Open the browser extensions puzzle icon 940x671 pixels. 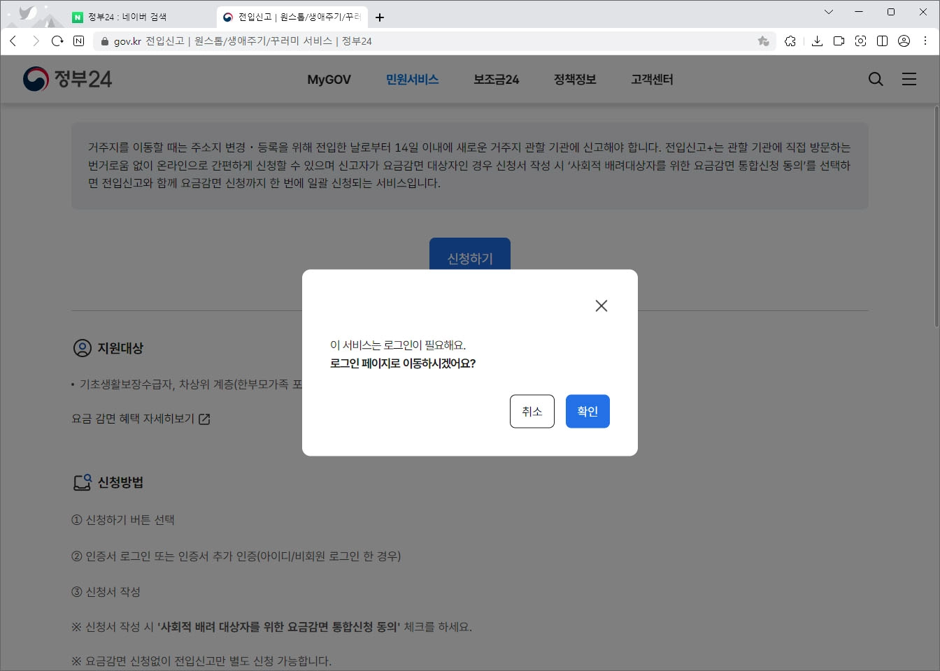(790, 41)
